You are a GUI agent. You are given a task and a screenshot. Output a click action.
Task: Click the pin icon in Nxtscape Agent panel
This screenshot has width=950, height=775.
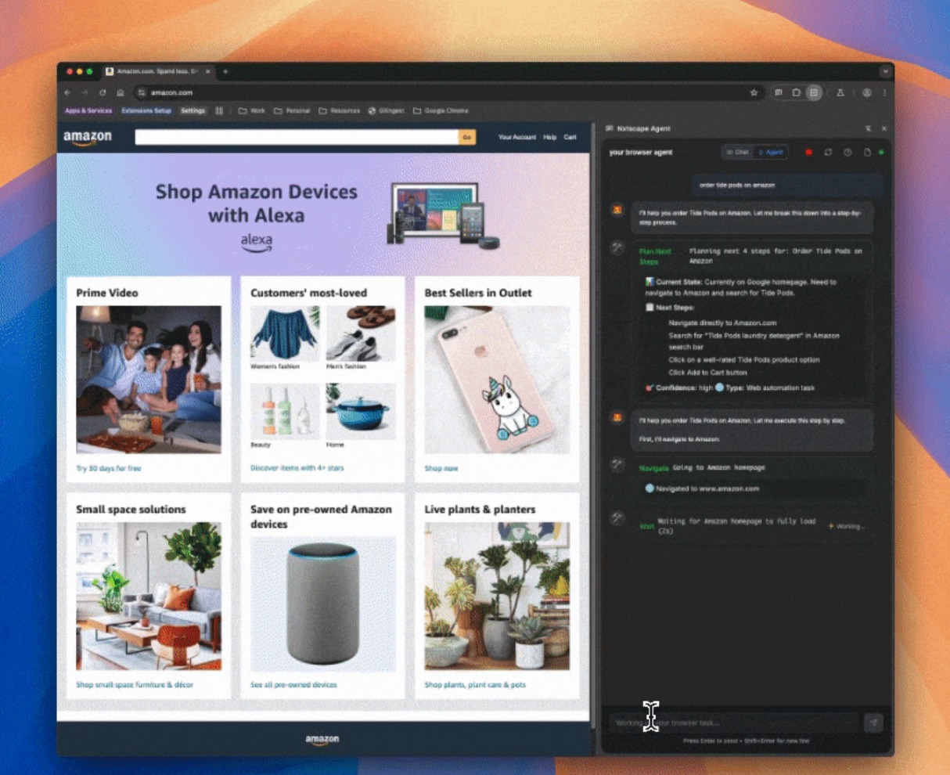coord(868,128)
